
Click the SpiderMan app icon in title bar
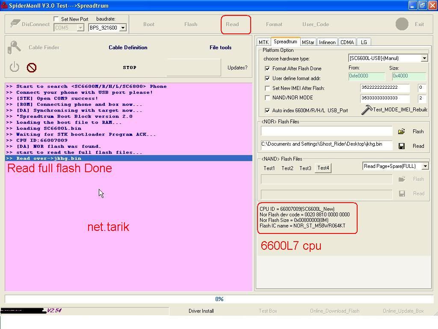pyautogui.click(x=4, y=5)
